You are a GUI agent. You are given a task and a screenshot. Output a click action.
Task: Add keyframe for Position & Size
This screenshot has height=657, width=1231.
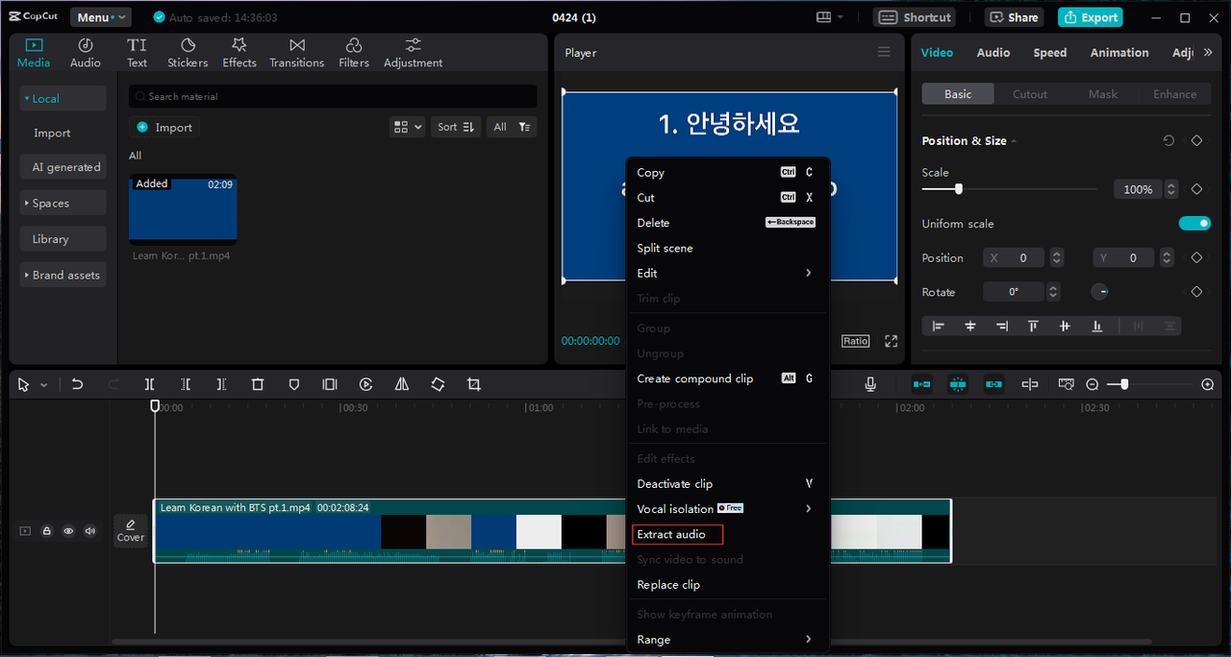[x=1197, y=140]
